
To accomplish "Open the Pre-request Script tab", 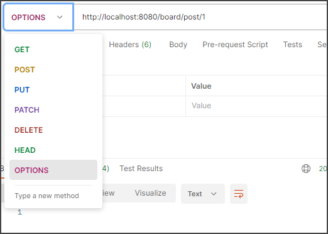I will 235,45.
